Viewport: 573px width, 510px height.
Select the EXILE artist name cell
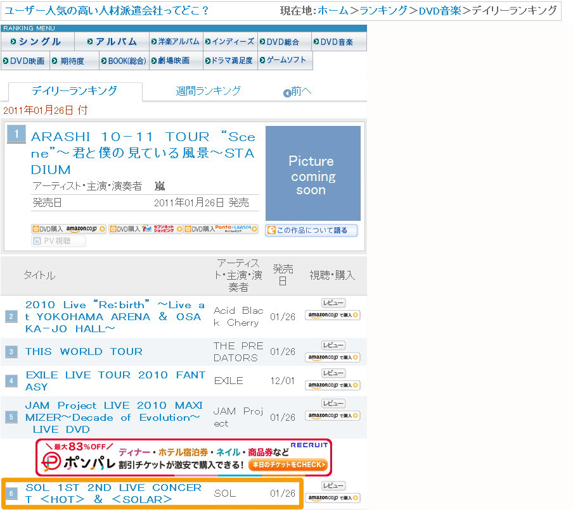(x=228, y=381)
